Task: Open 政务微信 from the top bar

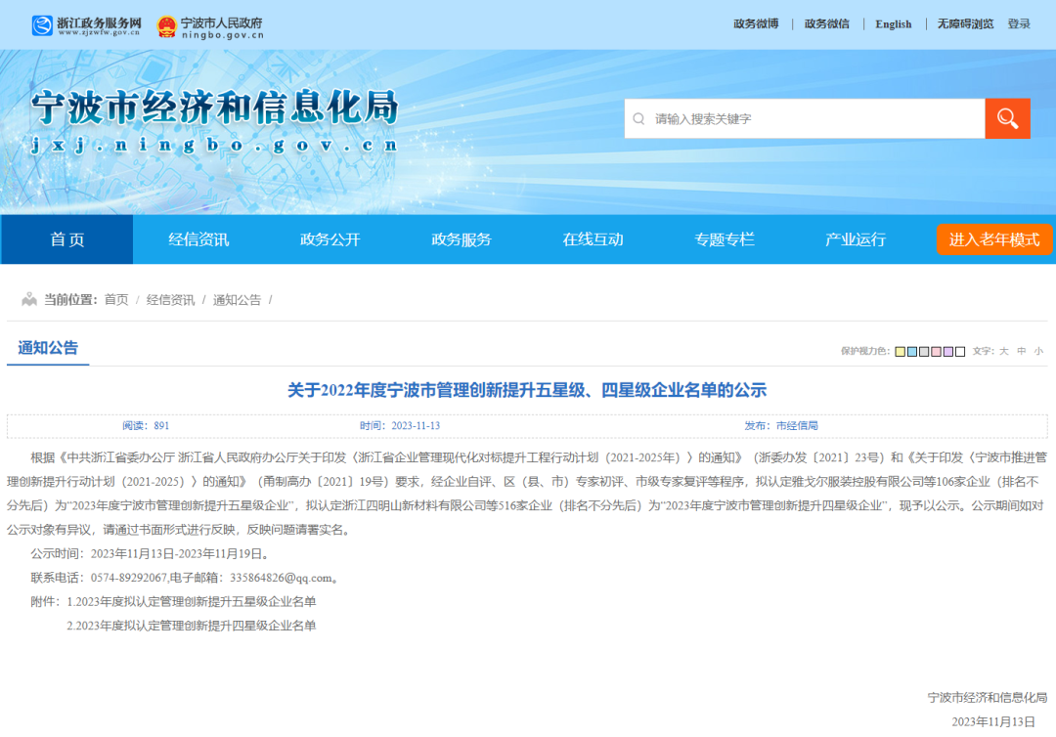Action: pos(826,23)
